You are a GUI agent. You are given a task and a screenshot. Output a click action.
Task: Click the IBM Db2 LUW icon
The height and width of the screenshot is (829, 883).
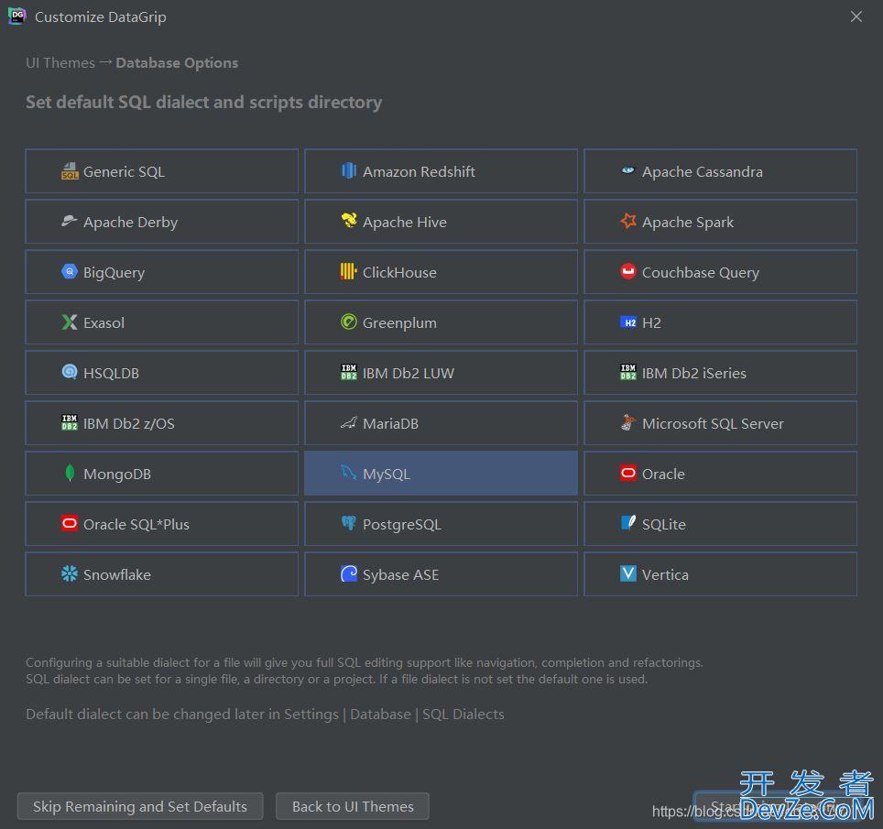tap(349, 372)
